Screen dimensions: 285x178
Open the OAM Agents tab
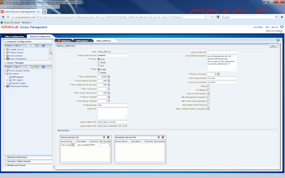[82, 40]
